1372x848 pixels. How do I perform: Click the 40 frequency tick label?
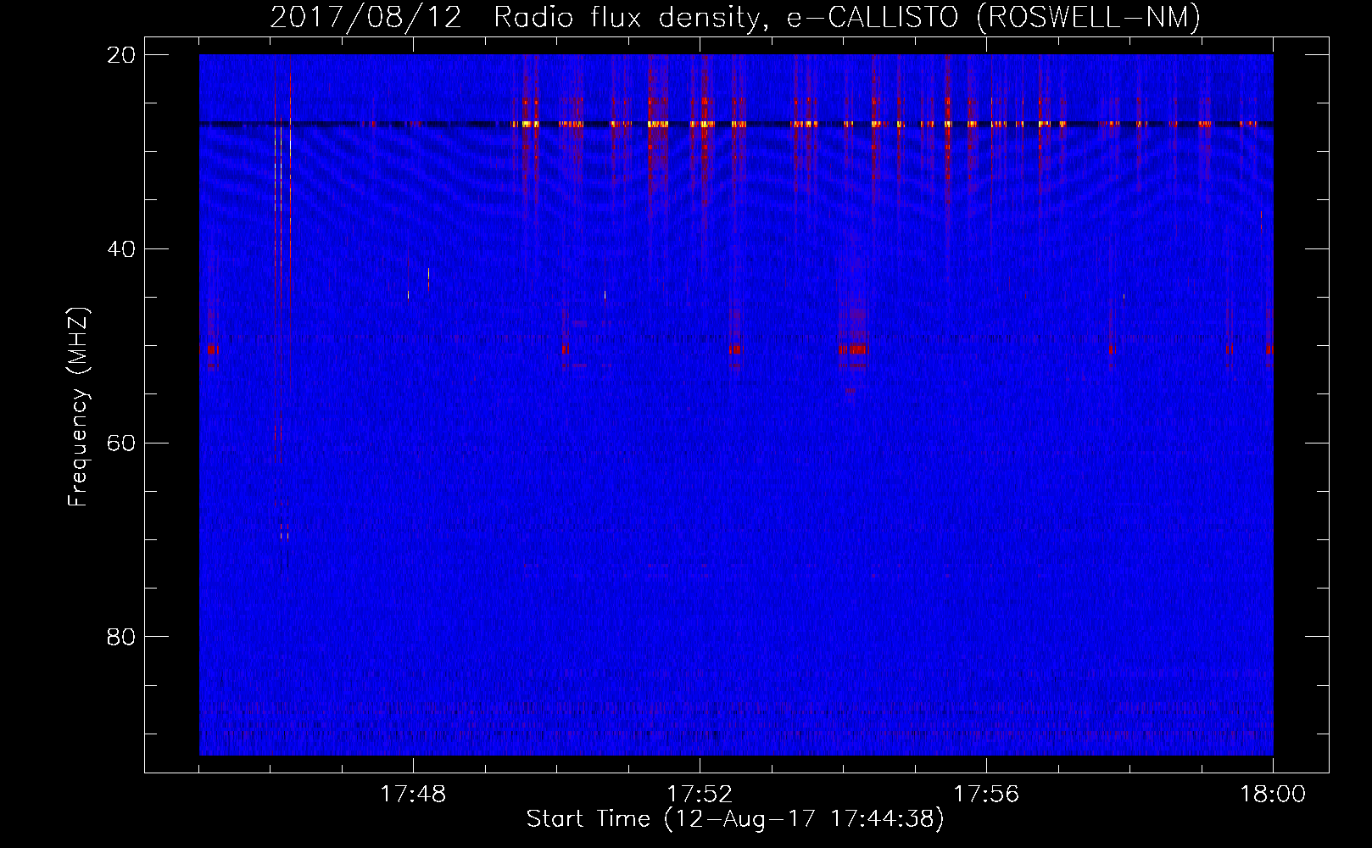pyautogui.click(x=121, y=249)
